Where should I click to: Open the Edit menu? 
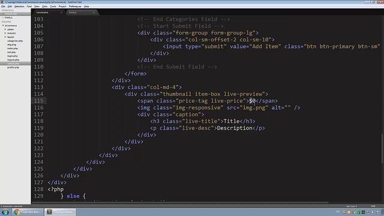point(10,7)
